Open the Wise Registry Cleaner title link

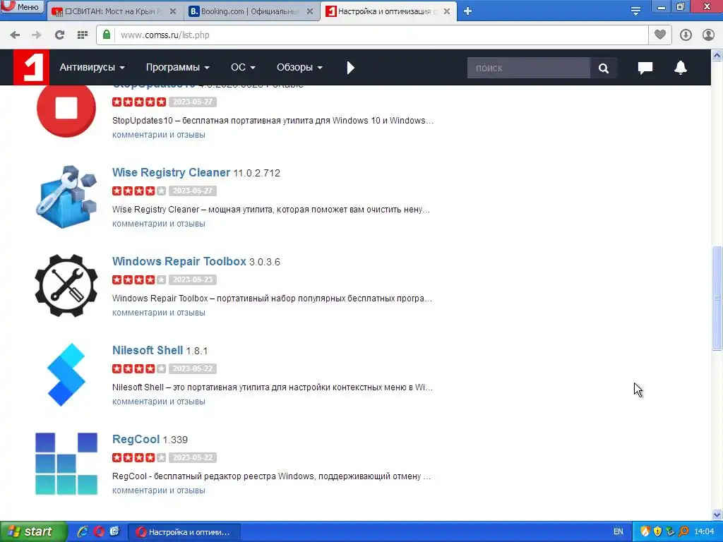pos(171,172)
